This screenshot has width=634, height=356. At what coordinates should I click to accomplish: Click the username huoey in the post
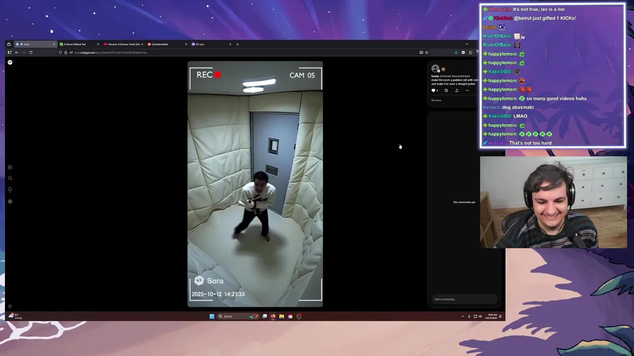click(434, 76)
